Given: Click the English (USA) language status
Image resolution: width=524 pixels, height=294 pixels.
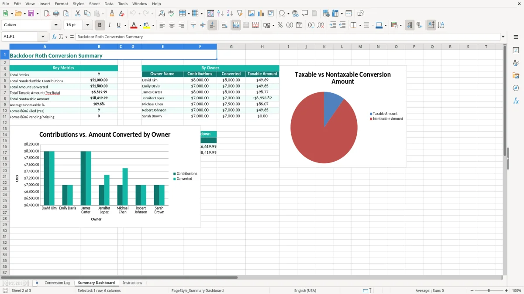Looking at the screenshot, I should (305, 291).
